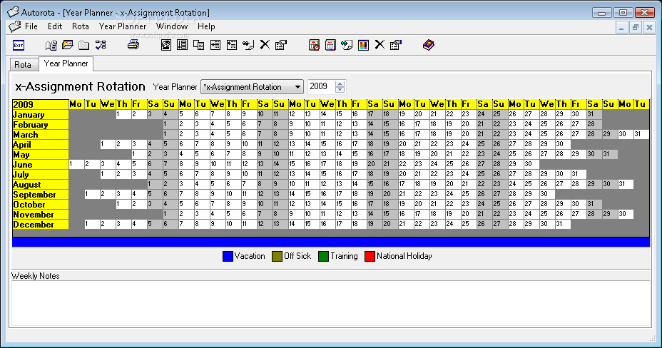Click the staff lookup icon beside Exit
The height and width of the screenshot is (348, 662).
coord(51,45)
